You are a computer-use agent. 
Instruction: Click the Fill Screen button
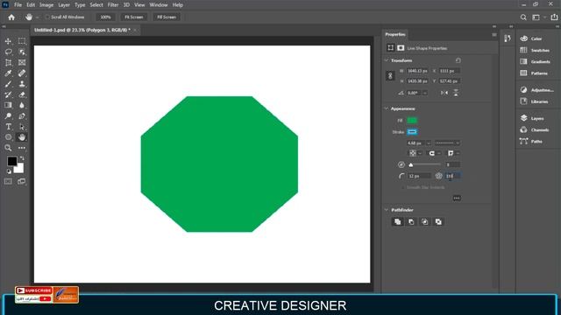point(167,17)
